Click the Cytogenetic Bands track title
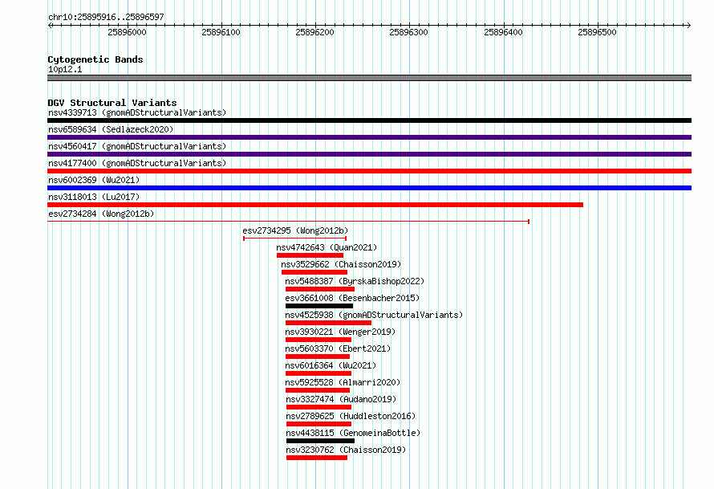 coord(95,59)
